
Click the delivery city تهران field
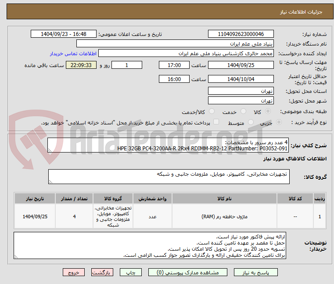pyautogui.click(x=241, y=100)
